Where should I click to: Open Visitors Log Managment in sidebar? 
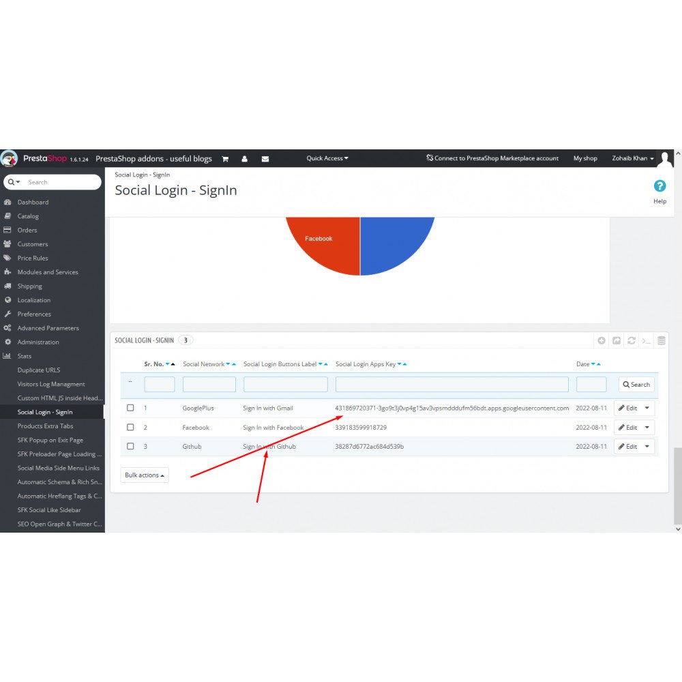click(x=53, y=384)
